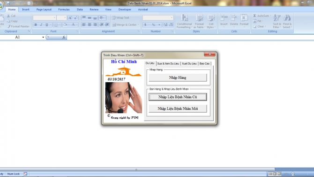Click Nhập Liệu Bệnh Nhân Cũ button
The image size is (314, 177).
[x=178, y=97]
